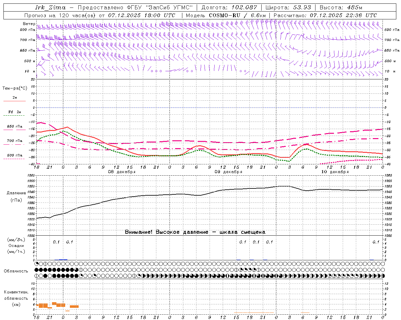Select the date label 09 декабря
The height and width of the screenshot is (320, 401).
(228, 172)
